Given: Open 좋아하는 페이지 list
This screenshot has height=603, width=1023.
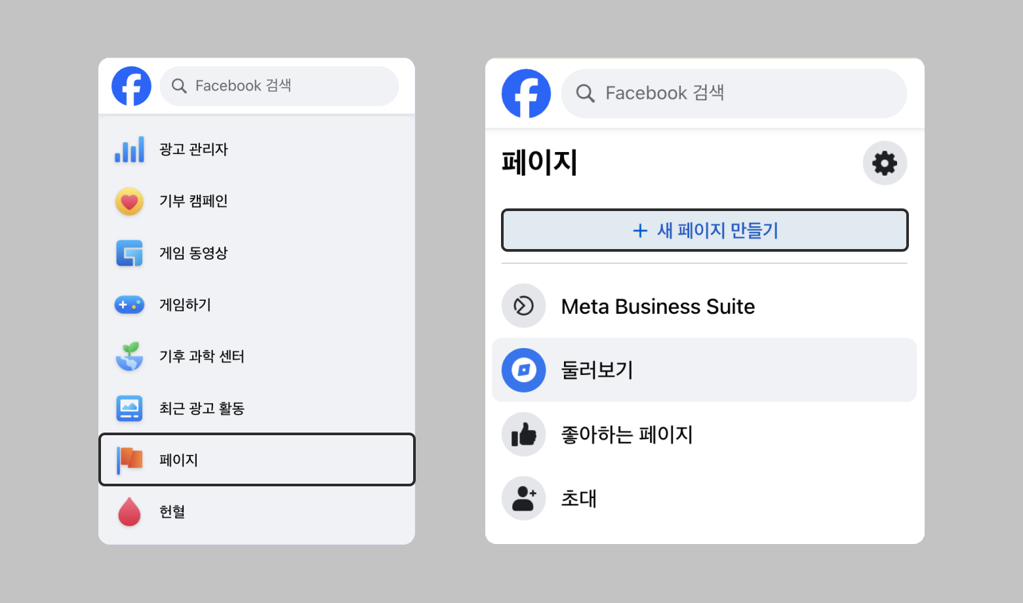Looking at the screenshot, I should pyautogui.click(x=704, y=435).
